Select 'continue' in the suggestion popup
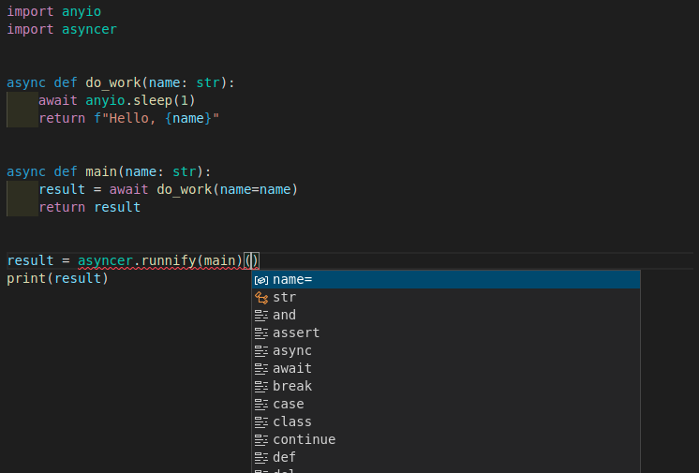This screenshot has width=699, height=473. click(304, 440)
